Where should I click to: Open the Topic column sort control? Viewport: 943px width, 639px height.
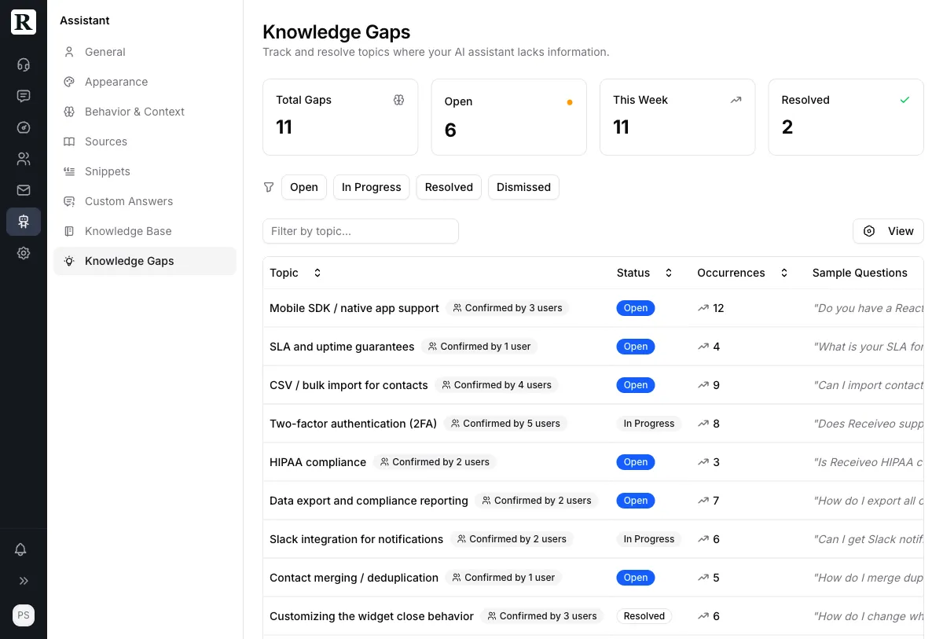(317, 273)
